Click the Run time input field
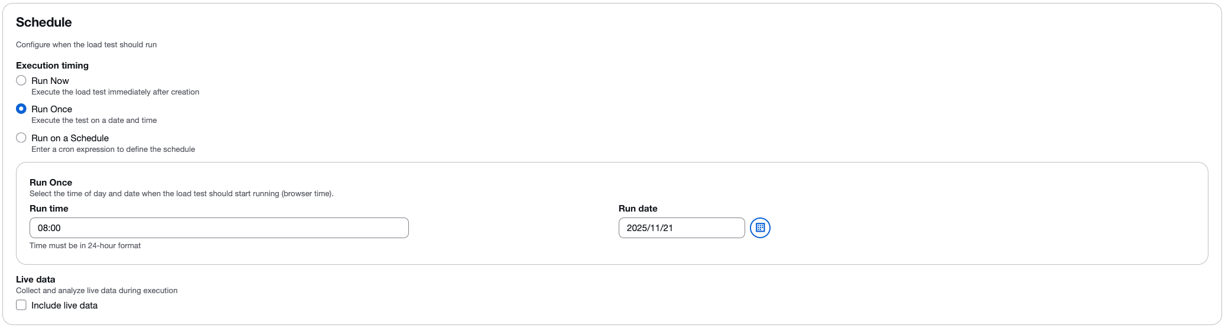Screen dimensions: 1225x328 click(x=219, y=228)
